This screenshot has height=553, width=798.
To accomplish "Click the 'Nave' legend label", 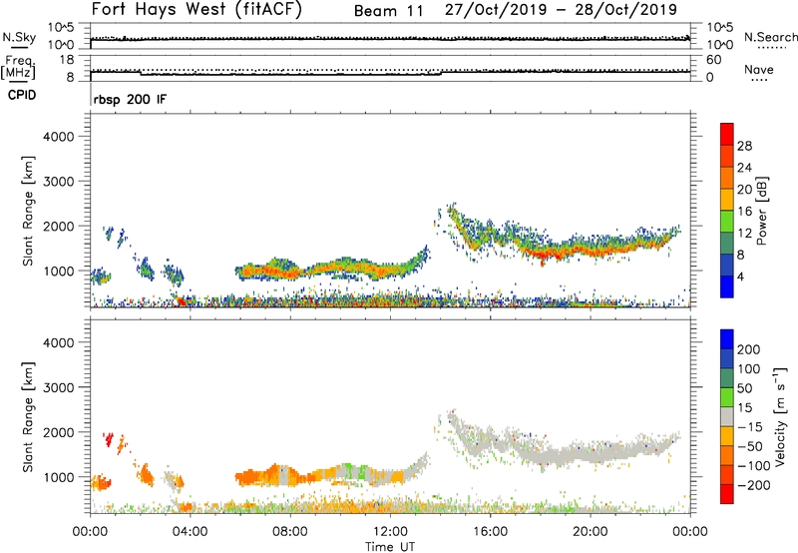I will tap(758, 69).
